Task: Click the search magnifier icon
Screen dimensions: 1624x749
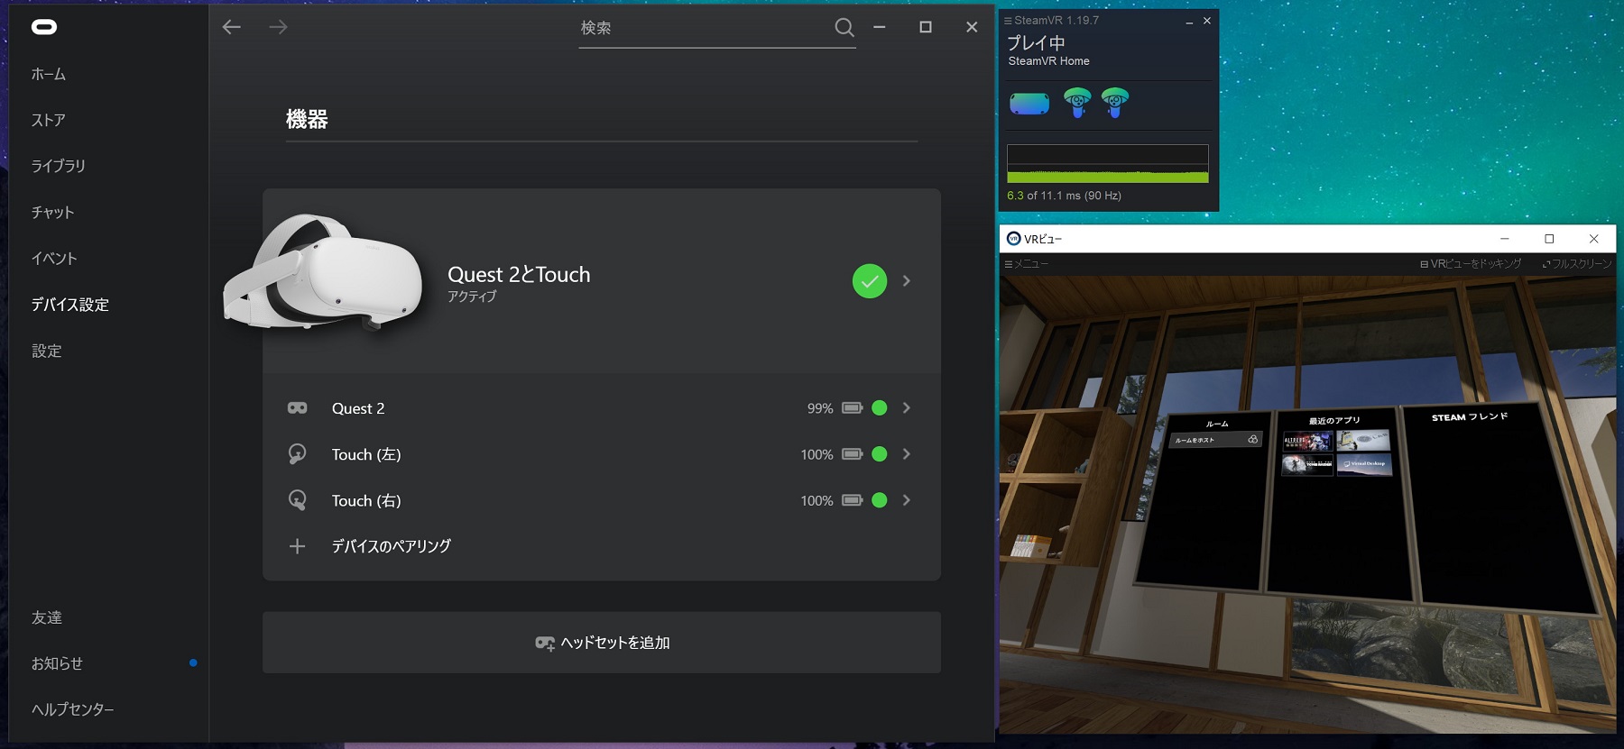Action: tap(844, 28)
